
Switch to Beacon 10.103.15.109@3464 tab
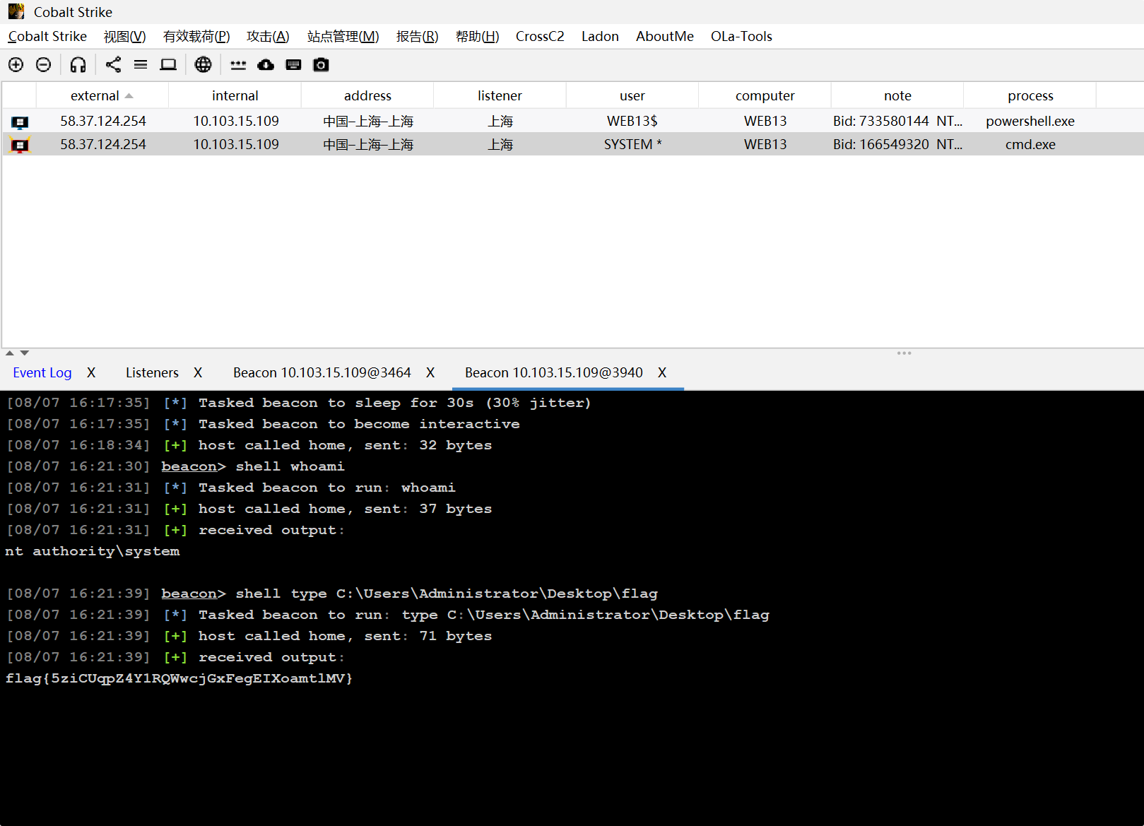(322, 372)
